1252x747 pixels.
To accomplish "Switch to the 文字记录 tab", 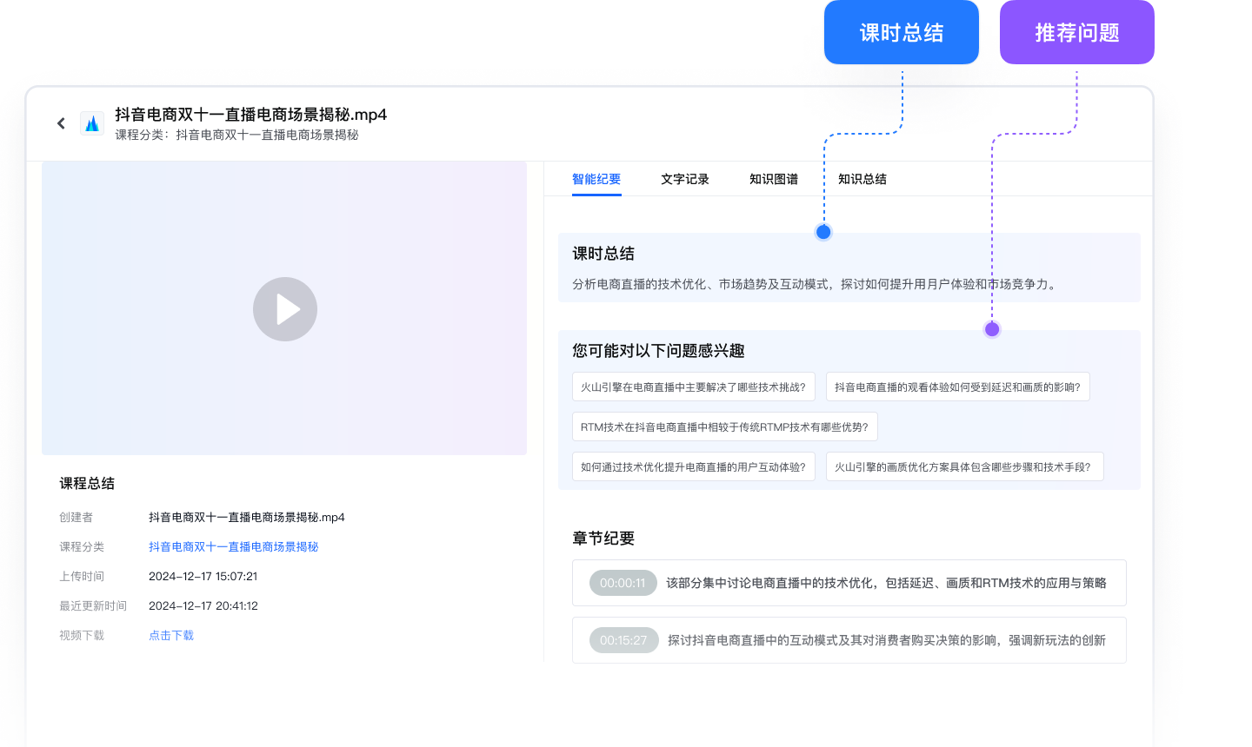I will 684,180.
